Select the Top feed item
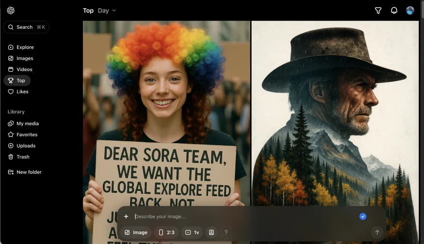The image size is (424, 244). [17, 80]
